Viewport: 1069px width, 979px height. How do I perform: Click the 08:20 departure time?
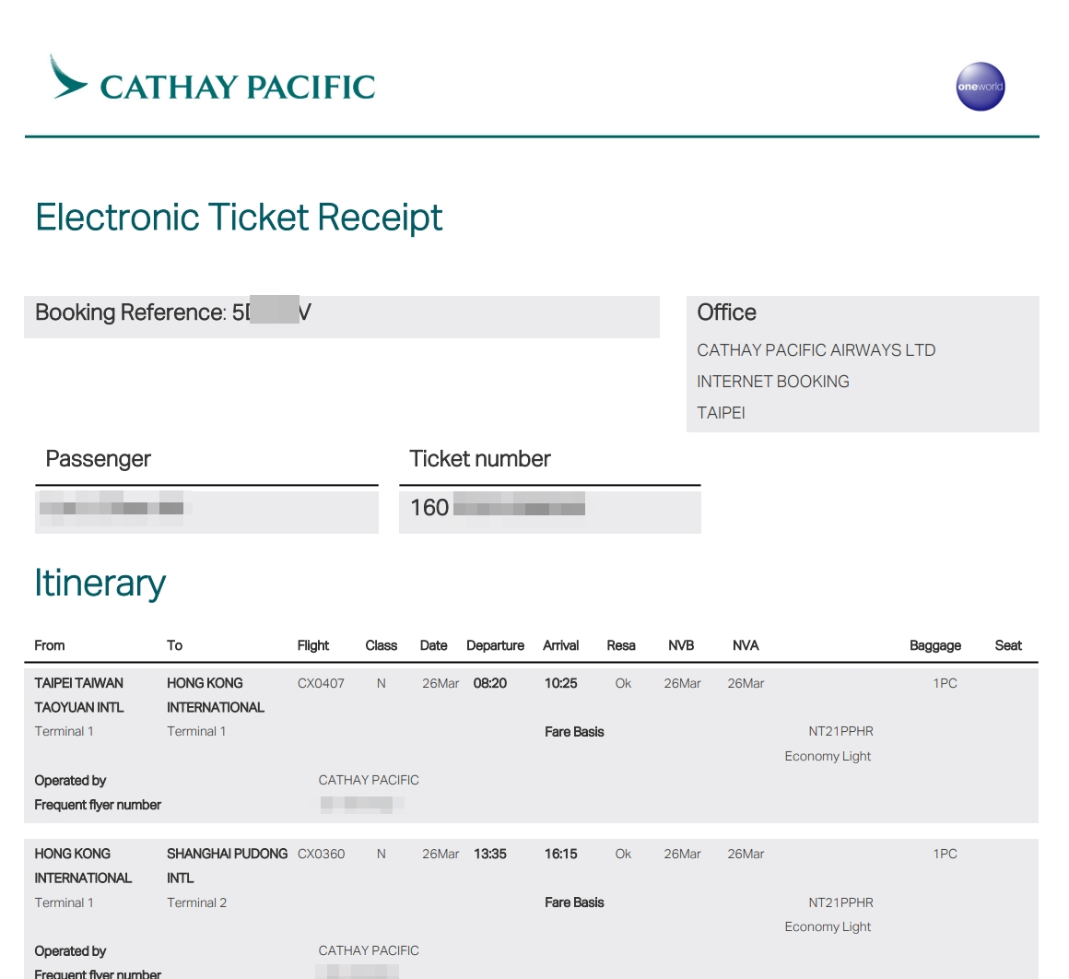pos(490,684)
